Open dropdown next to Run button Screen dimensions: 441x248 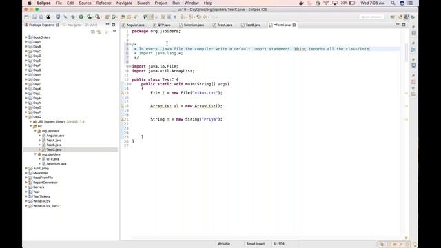85,17
